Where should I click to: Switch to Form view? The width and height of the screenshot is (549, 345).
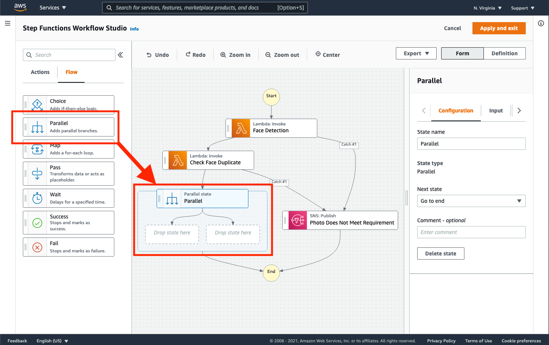coord(463,53)
